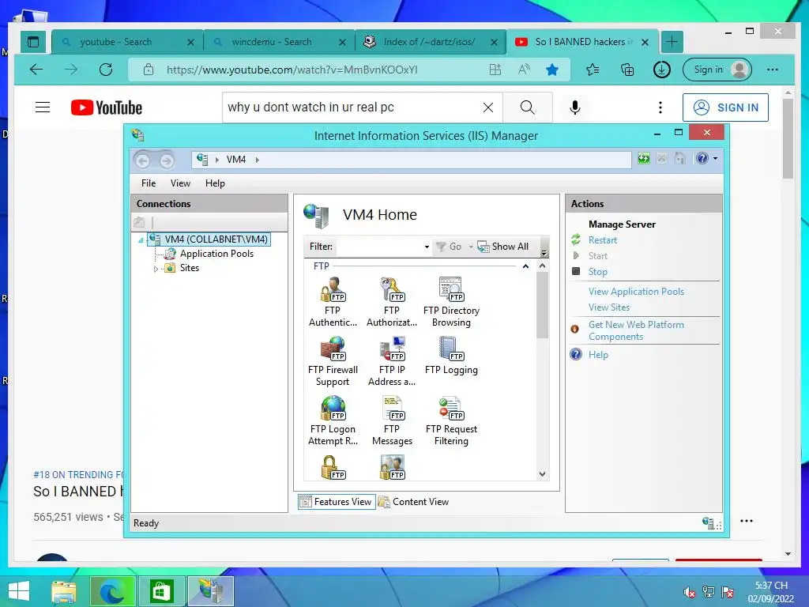Click IIS Manager back navigation arrow
This screenshot has width=809, height=607.
(x=144, y=160)
